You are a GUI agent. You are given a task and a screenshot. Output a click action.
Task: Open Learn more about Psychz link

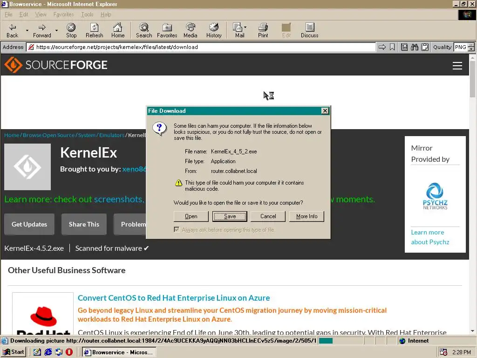point(430,237)
